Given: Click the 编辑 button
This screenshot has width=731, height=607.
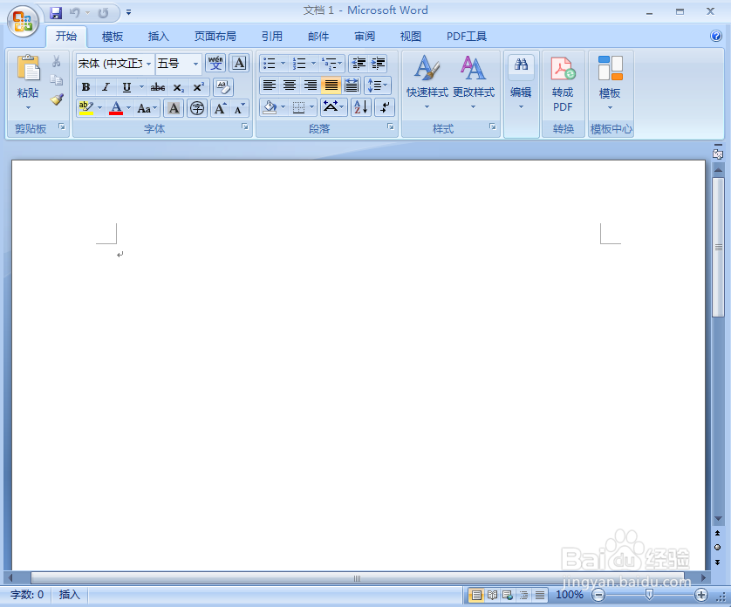Looking at the screenshot, I should tap(522, 84).
